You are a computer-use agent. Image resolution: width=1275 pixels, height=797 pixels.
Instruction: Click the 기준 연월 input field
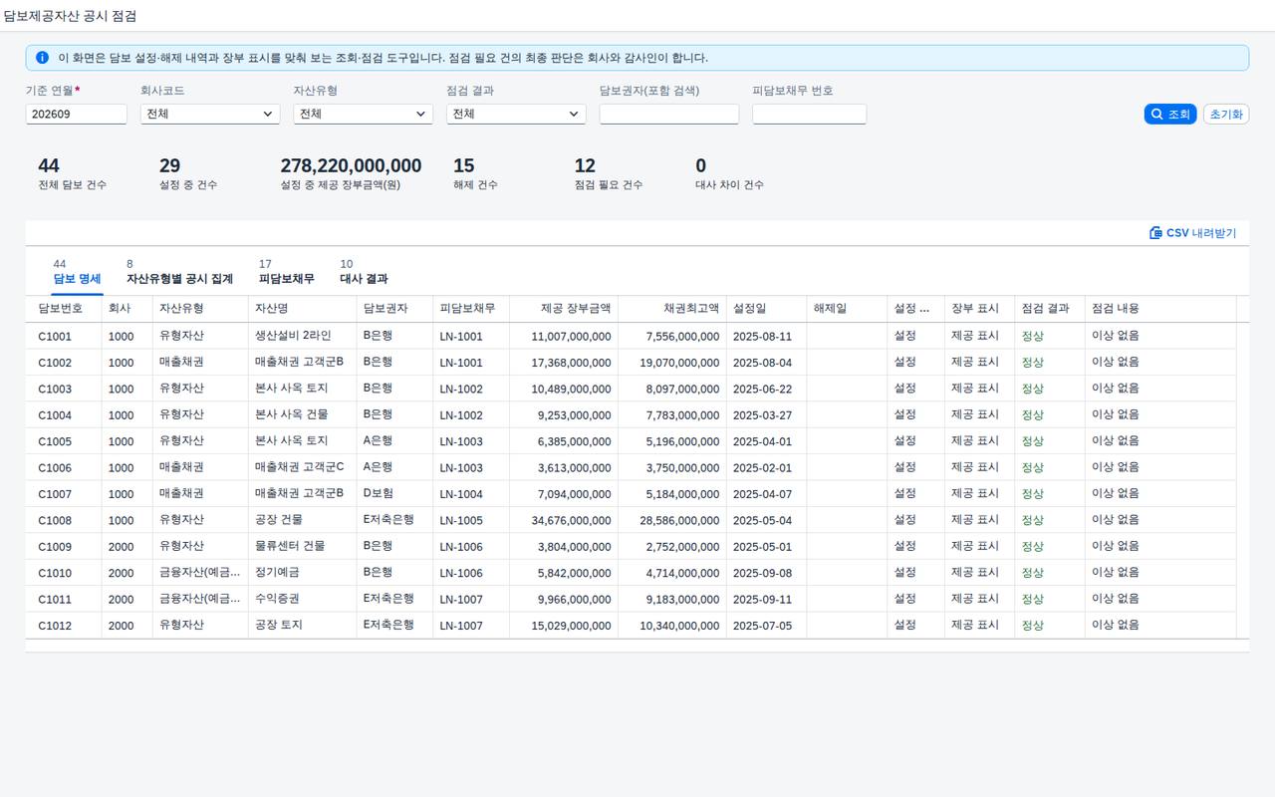pos(77,115)
